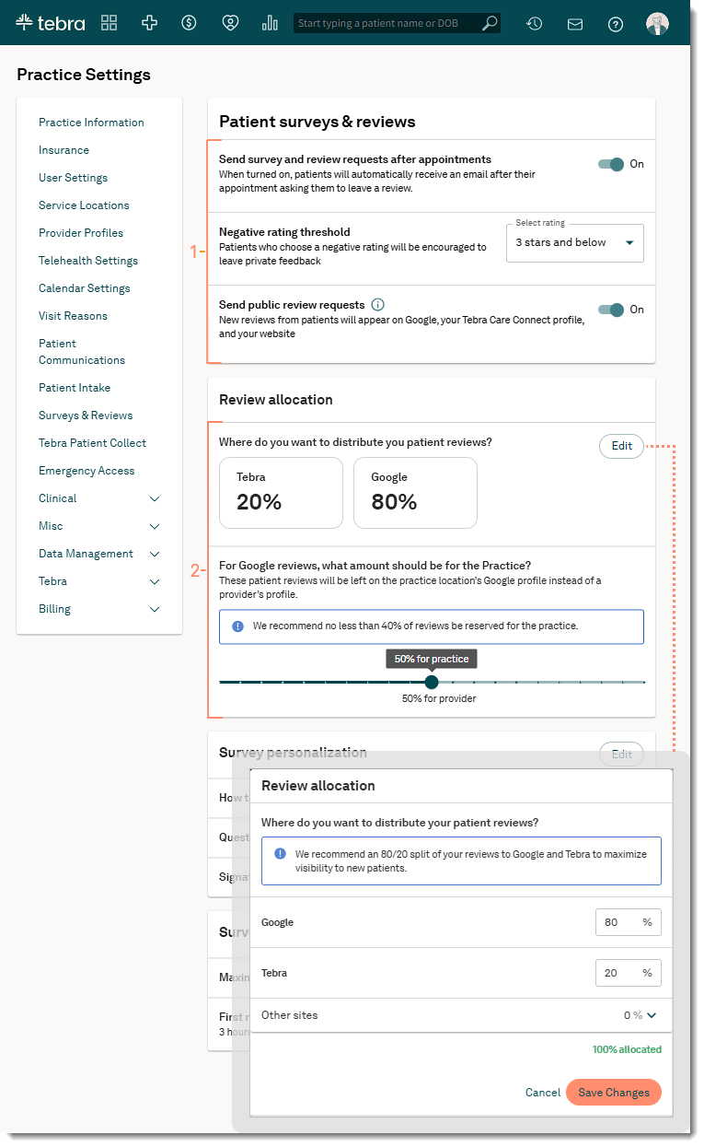Expand the Data Management section

155,554
